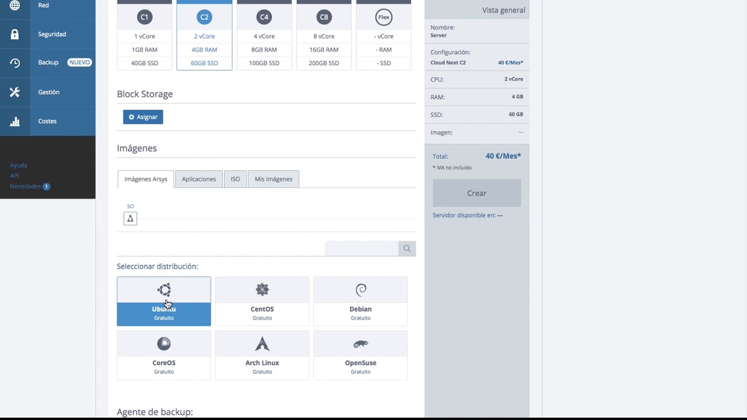Click the Backup clock icon

click(x=15, y=63)
